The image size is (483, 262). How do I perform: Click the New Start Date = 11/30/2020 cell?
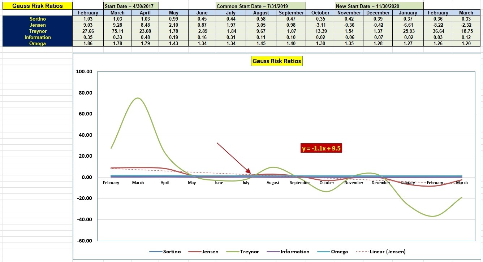(x=379, y=6)
